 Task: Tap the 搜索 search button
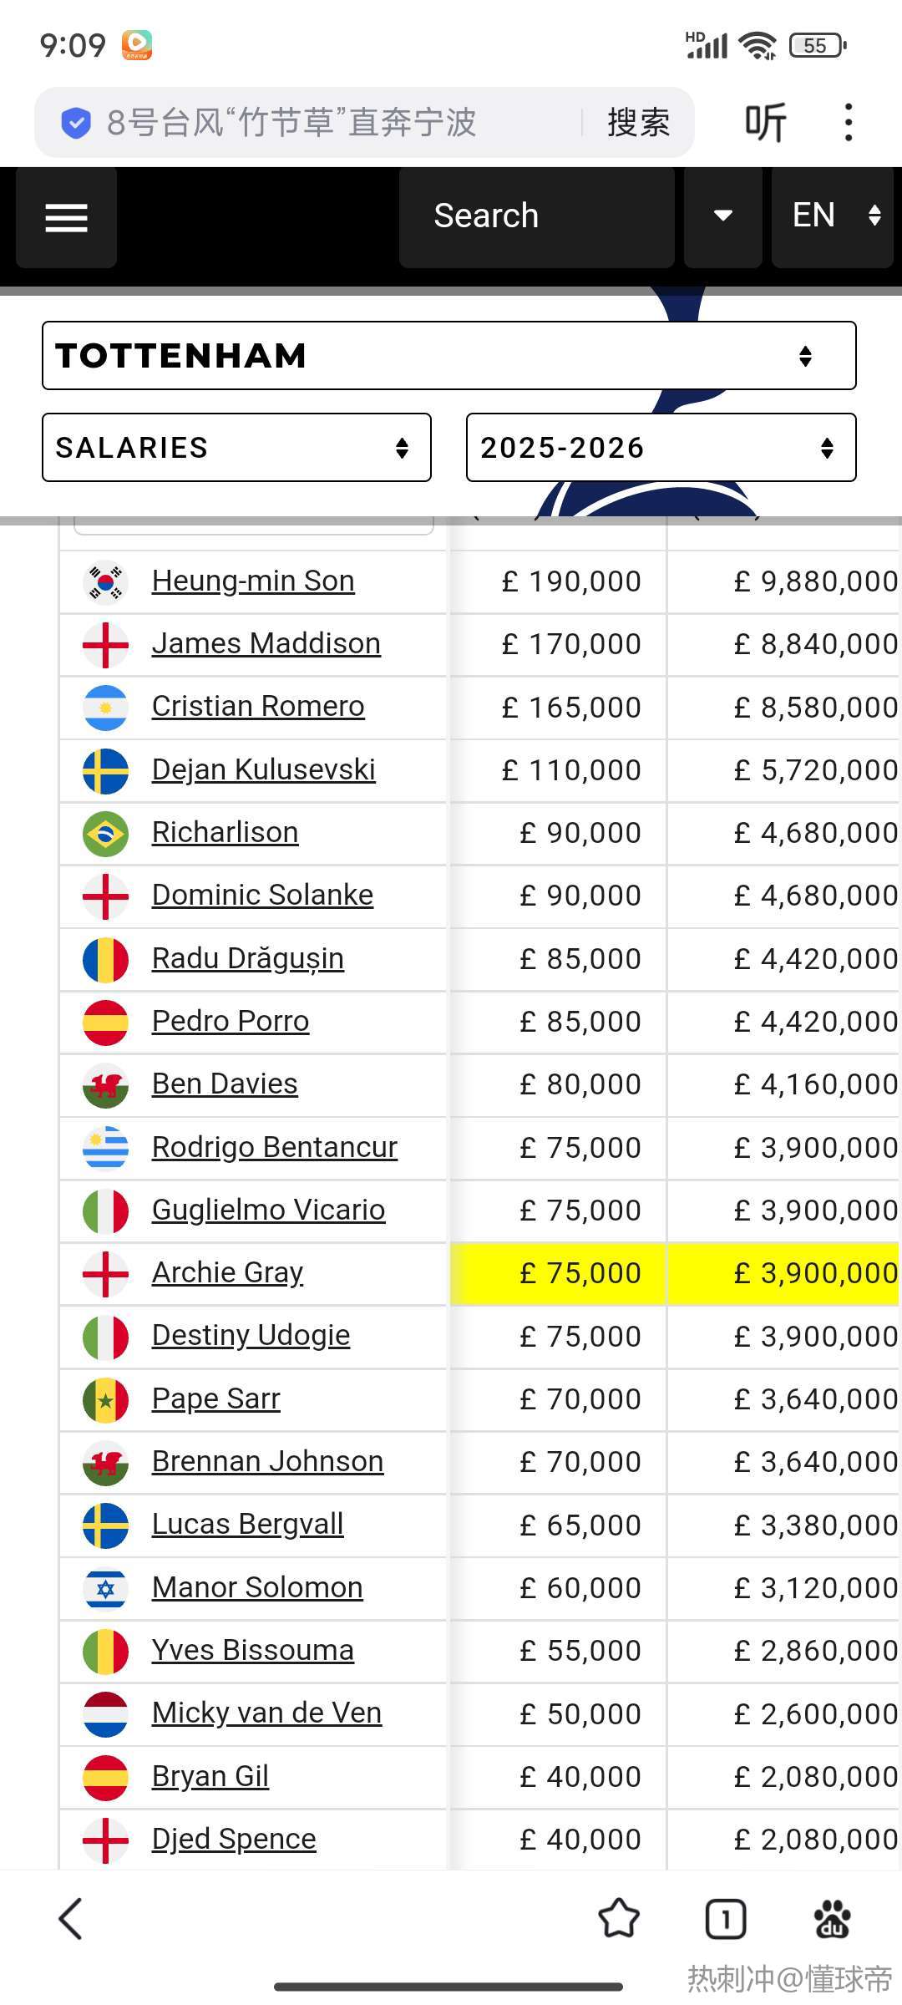pyautogui.click(x=638, y=123)
